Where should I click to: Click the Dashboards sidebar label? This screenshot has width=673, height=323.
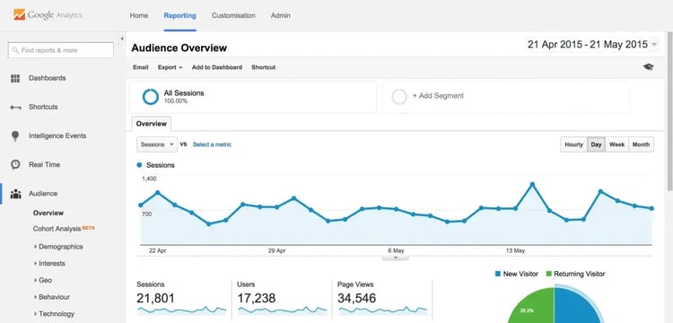click(48, 78)
